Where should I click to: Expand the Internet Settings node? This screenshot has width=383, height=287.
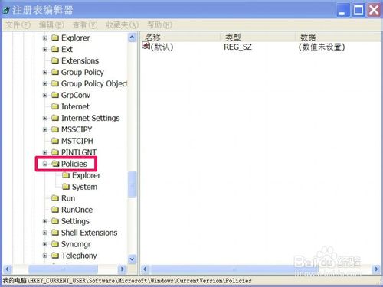[x=45, y=118]
